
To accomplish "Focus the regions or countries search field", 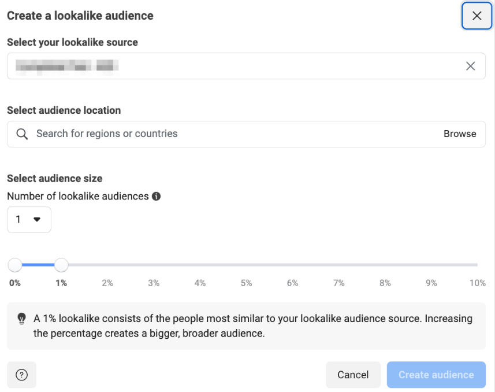I will pyautogui.click(x=246, y=134).
